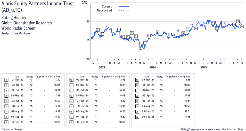Click the red dotted Not covered line
The width and height of the screenshot is (246, 131).
tap(124, 11)
